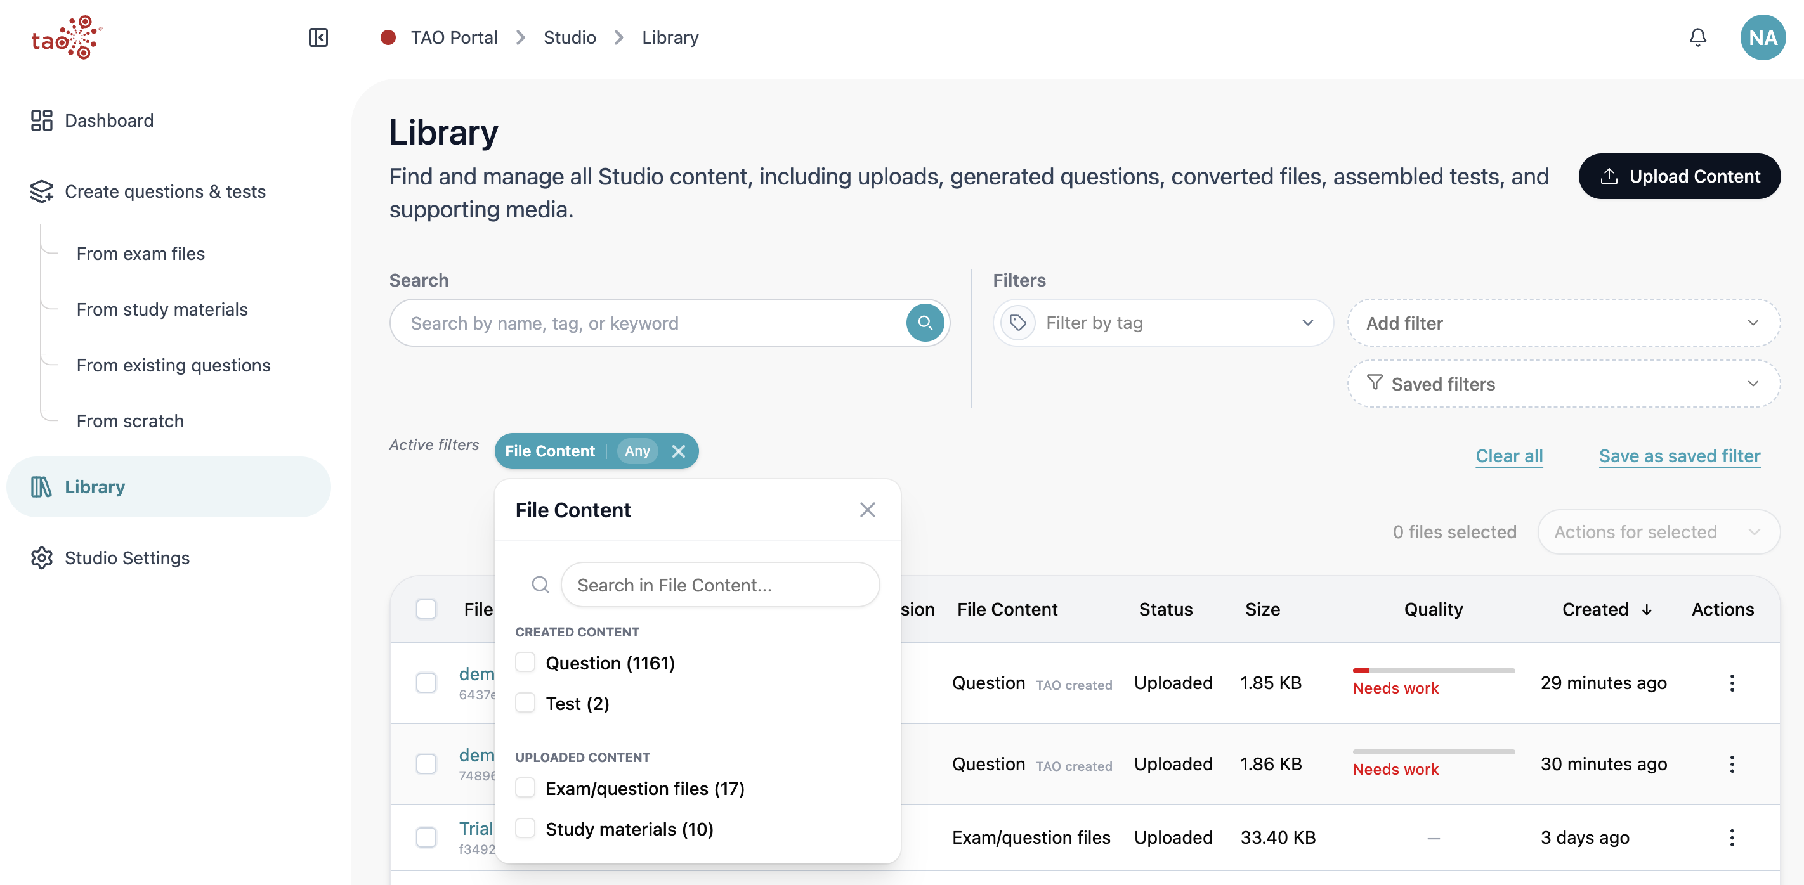Click Save as saved filter link
The width and height of the screenshot is (1804, 885).
click(1678, 456)
